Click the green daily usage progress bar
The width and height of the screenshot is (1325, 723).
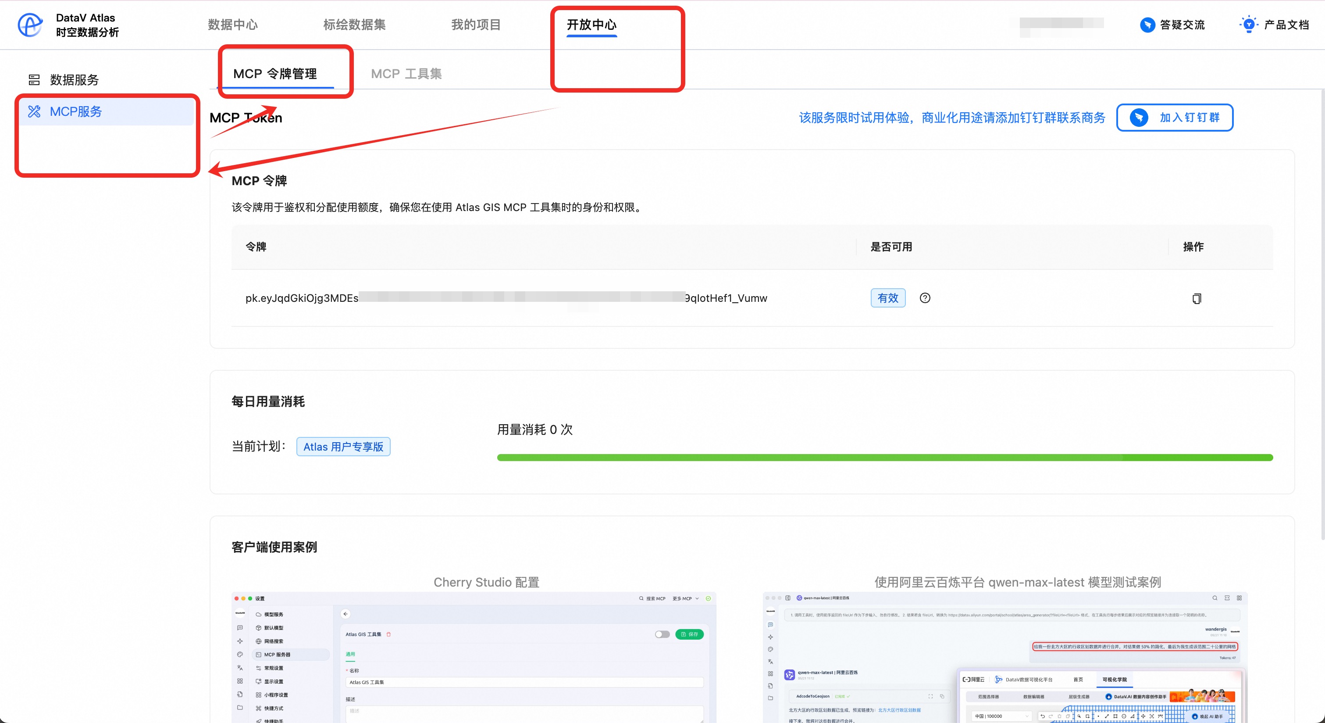point(884,458)
